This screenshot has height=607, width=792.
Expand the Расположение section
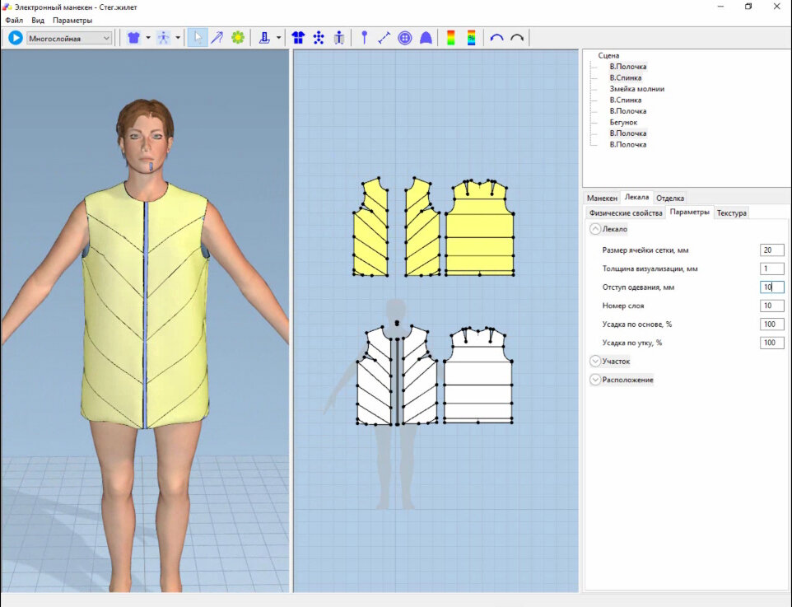point(595,380)
